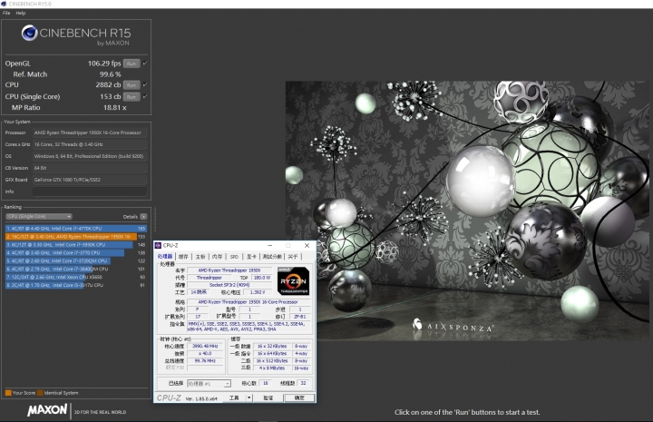653x422 pixels.
Task: Click the 验证 button in CPU-Z
Action: click(268, 397)
